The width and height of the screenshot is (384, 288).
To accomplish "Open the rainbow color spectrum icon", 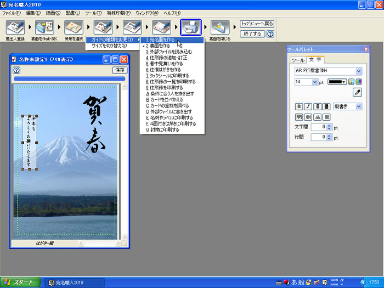I will [x=359, y=82].
